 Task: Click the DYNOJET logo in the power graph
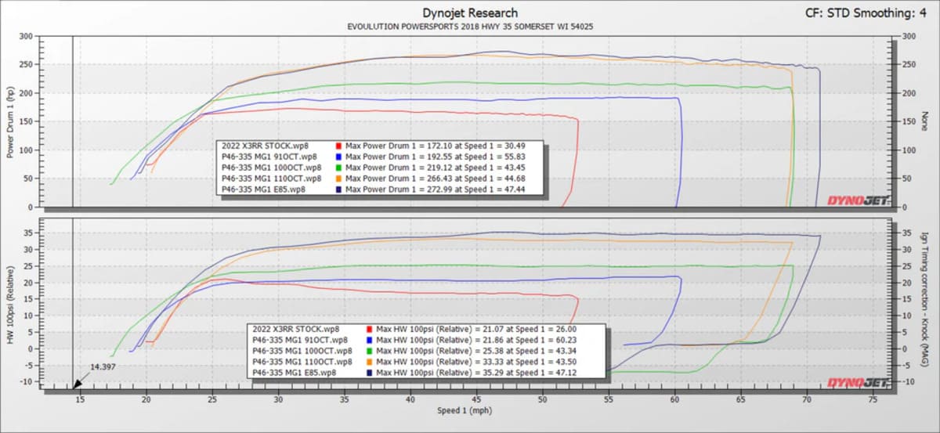coord(859,200)
